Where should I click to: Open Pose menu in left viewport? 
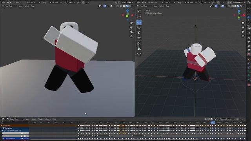[x=33, y=6]
